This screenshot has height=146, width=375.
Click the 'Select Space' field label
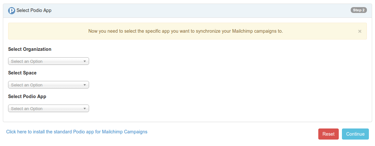coord(22,73)
